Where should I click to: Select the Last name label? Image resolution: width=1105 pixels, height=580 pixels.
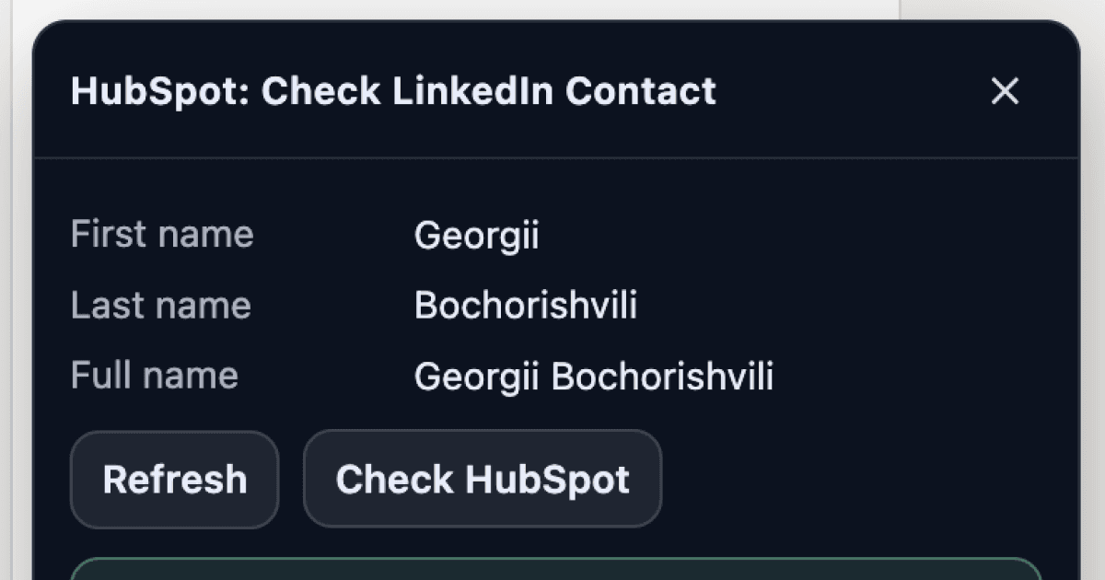(161, 305)
